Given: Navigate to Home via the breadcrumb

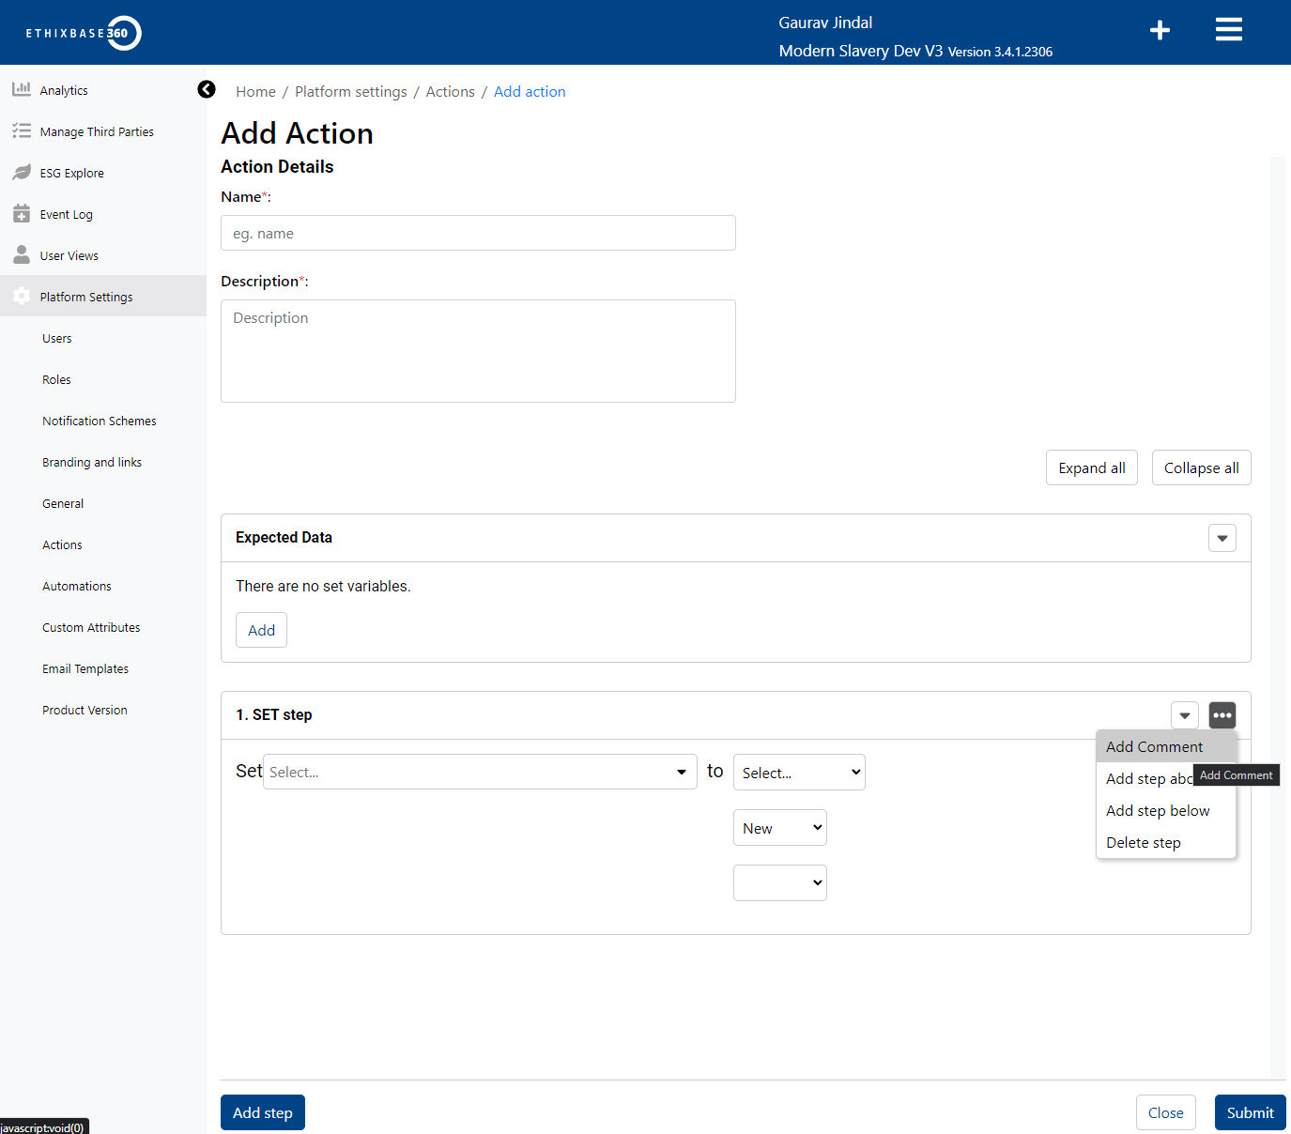Looking at the screenshot, I should click(x=255, y=91).
